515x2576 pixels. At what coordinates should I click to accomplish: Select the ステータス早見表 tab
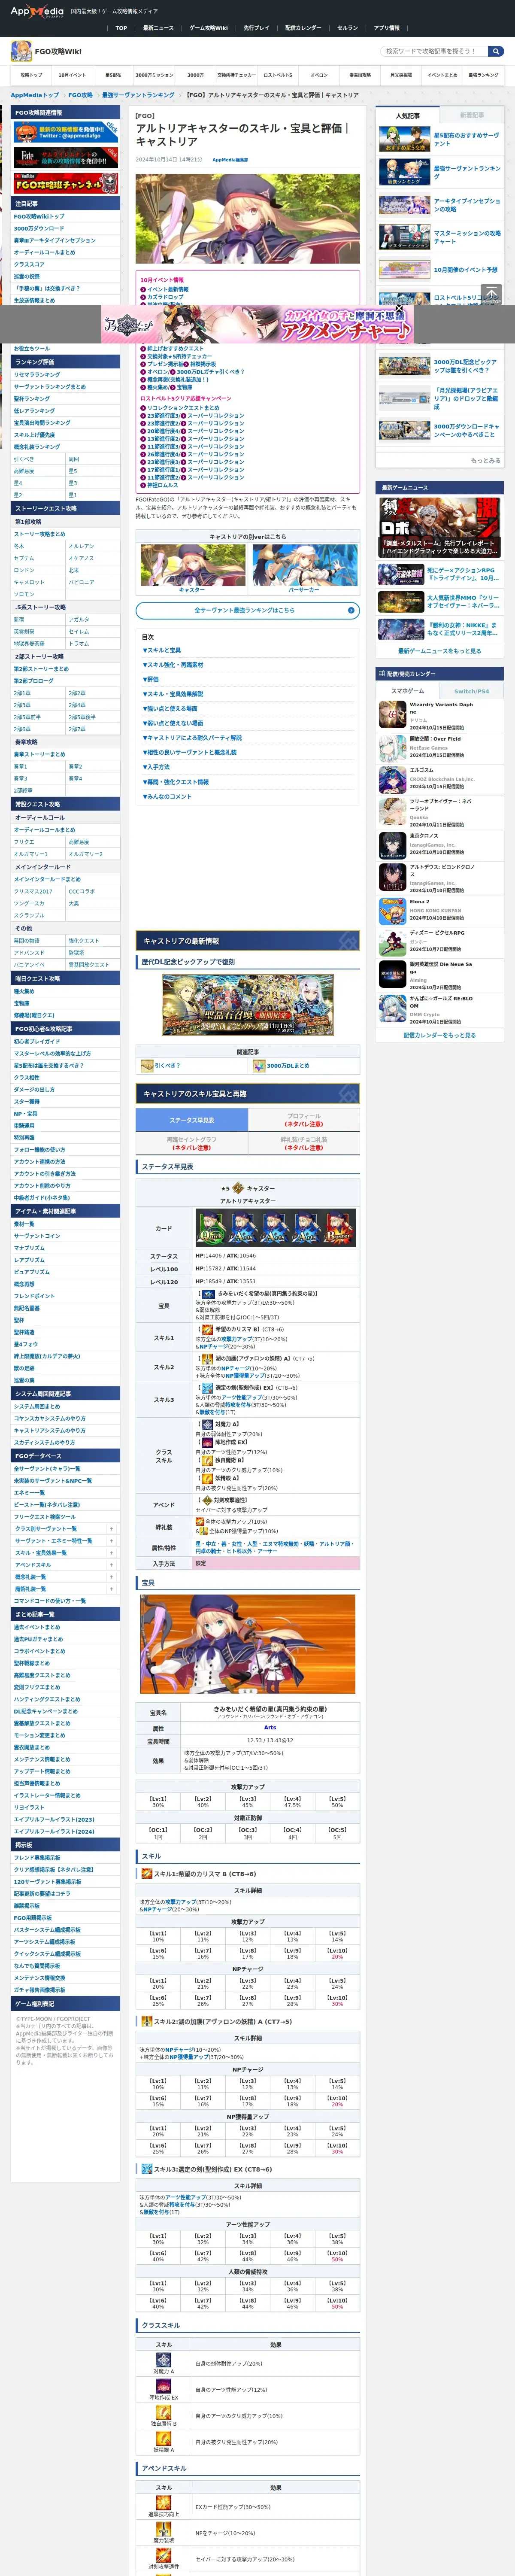pyautogui.click(x=192, y=1120)
